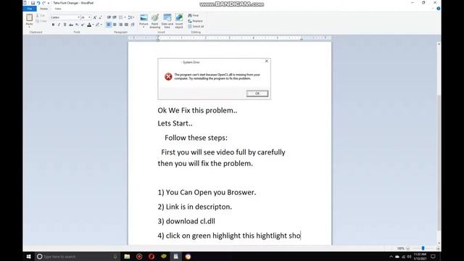
Task: Select the embedded System Error image
Action: click(215, 79)
